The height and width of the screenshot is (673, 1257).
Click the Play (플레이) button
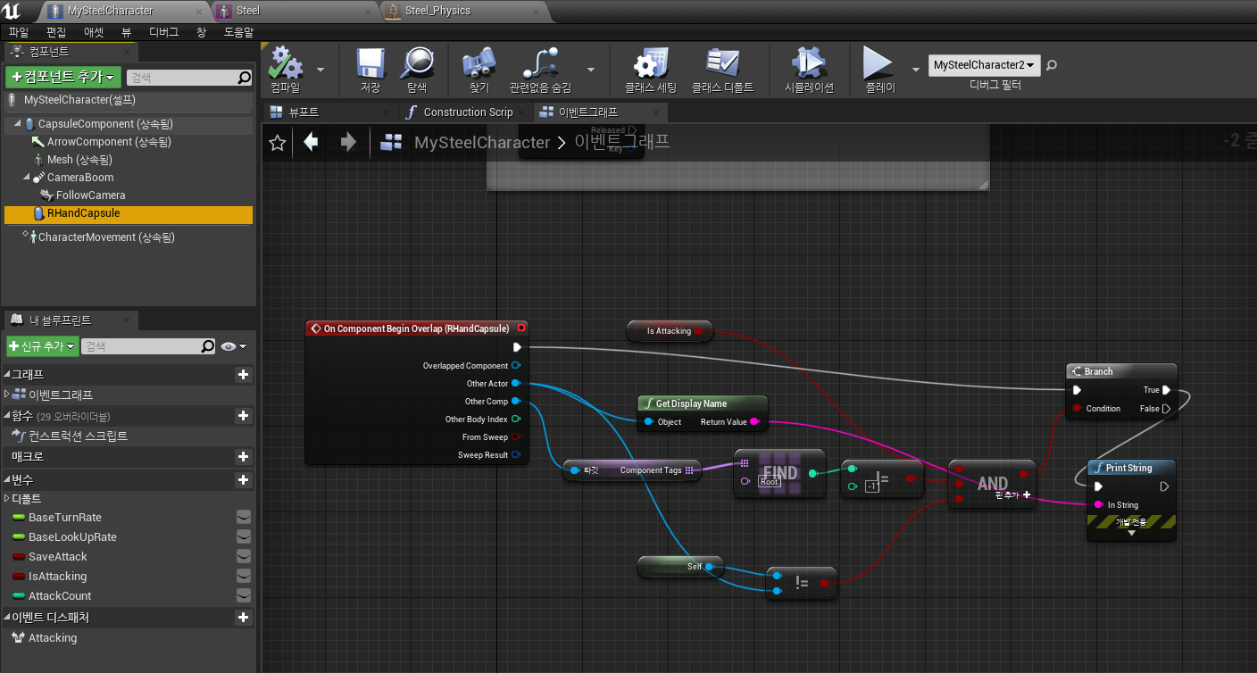tap(878, 63)
